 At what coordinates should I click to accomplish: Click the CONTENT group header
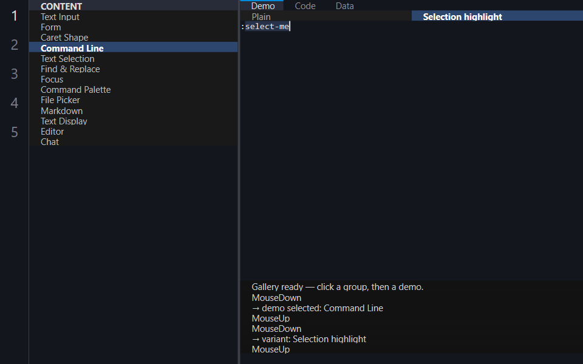pyautogui.click(x=133, y=6)
